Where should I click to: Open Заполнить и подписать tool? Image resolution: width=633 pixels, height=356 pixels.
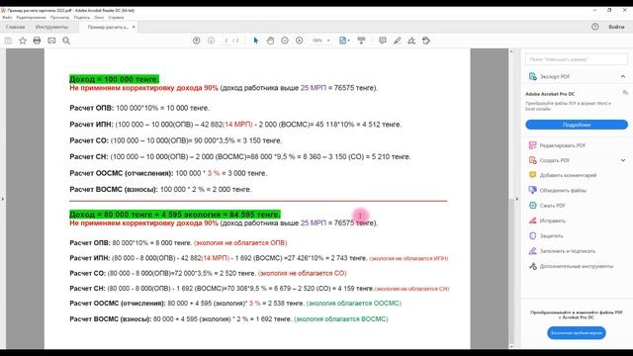562,251
